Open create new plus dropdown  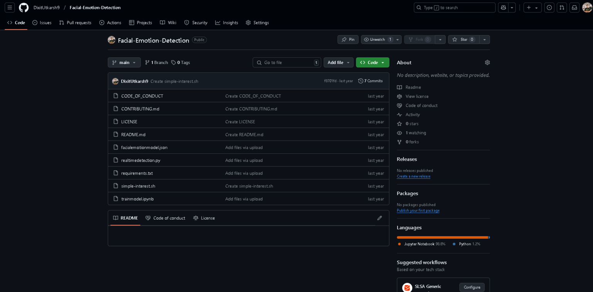coord(532,8)
